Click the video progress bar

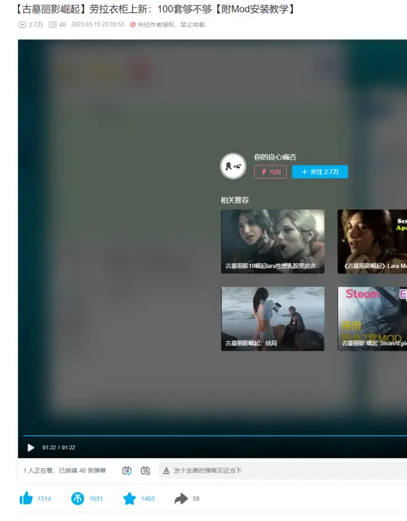(210, 436)
